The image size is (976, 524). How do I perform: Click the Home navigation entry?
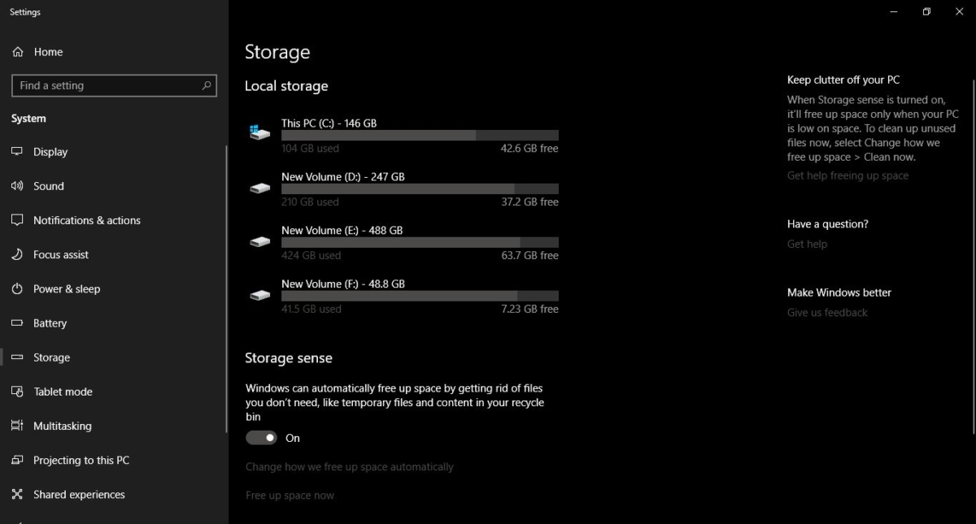[x=49, y=51]
